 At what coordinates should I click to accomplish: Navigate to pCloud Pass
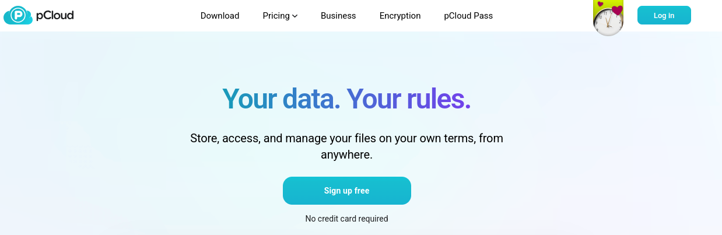coord(468,16)
